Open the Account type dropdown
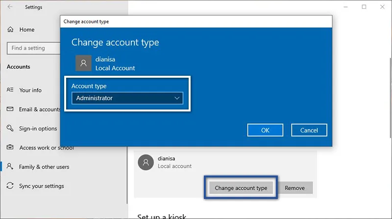392x219 pixels. click(x=127, y=98)
